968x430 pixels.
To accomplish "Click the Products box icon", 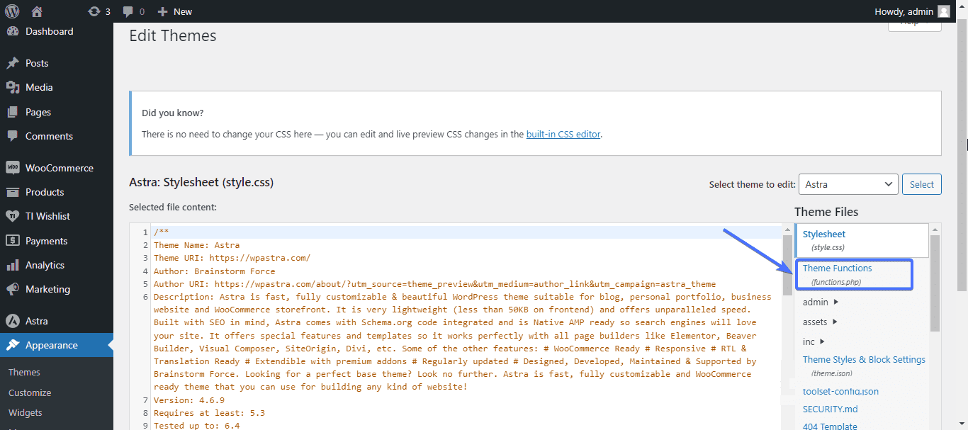I will tap(12, 192).
